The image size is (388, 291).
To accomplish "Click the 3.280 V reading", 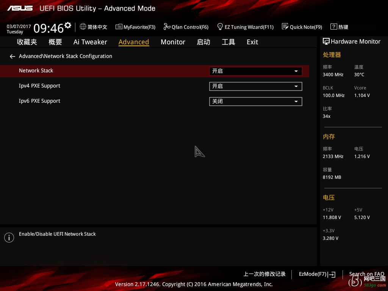I will [330, 238].
